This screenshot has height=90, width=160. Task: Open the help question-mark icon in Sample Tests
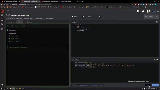(x=157, y=59)
